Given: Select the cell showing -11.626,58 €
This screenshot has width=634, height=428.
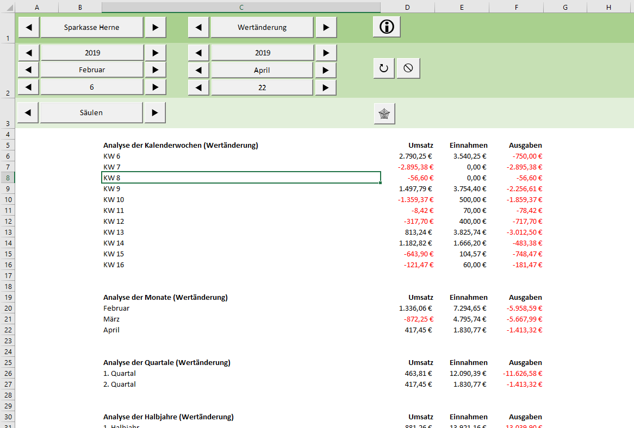Looking at the screenshot, I should (x=517, y=374).
